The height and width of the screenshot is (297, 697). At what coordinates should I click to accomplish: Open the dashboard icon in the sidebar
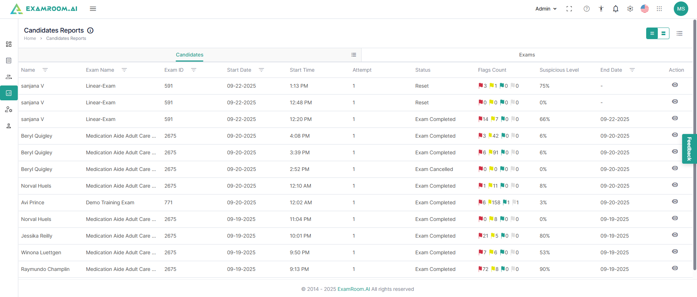point(9,44)
